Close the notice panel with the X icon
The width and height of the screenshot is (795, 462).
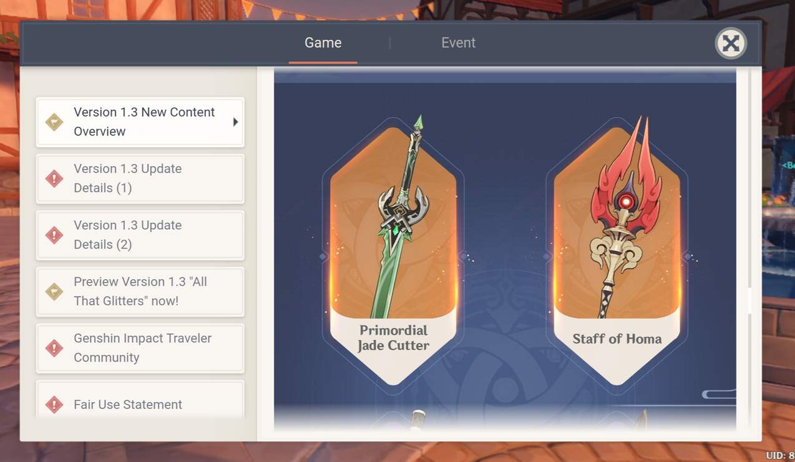tap(731, 43)
